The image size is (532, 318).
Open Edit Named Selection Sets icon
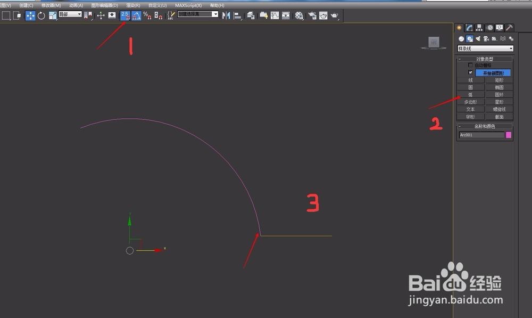pyautogui.click(x=171, y=15)
